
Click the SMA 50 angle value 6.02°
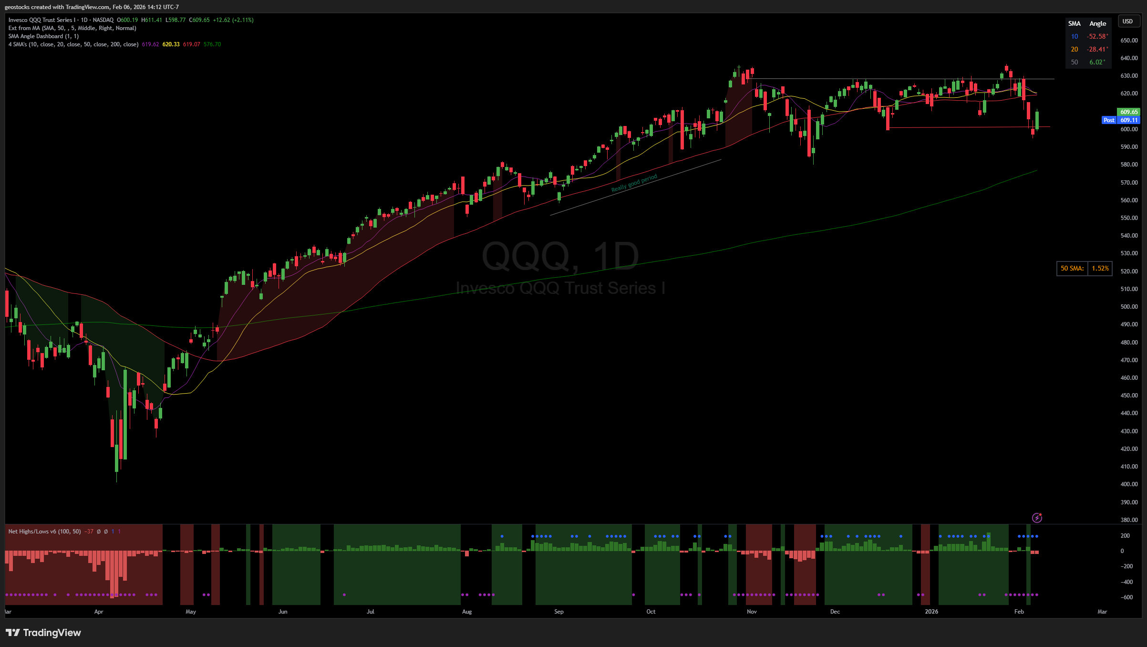click(x=1097, y=62)
